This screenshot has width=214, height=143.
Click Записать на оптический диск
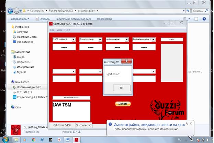[73, 19]
